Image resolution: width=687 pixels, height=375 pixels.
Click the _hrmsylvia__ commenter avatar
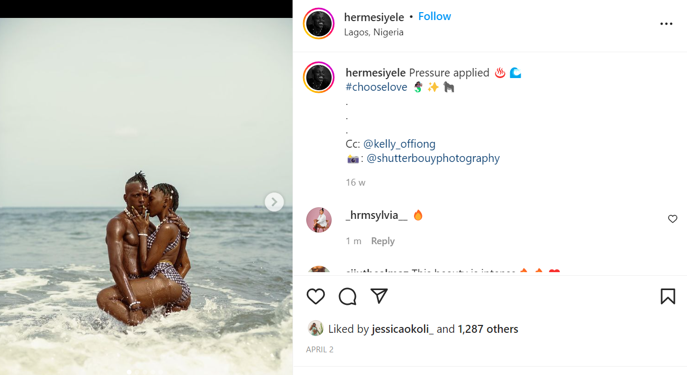click(x=319, y=220)
